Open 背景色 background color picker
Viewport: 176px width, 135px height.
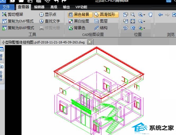(77, 28)
